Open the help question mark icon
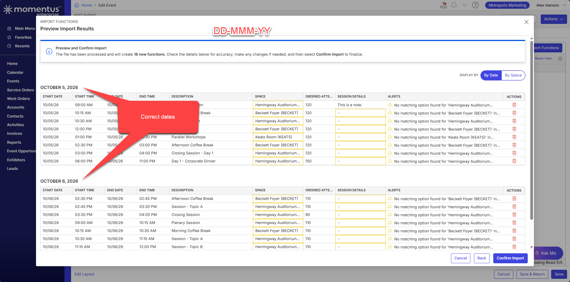Viewport: 570px width, 282px height. (x=475, y=5)
